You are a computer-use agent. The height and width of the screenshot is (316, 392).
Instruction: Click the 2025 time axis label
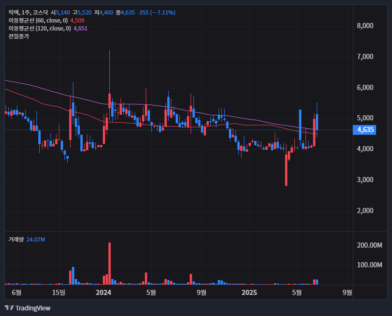[x=249, y=293]
